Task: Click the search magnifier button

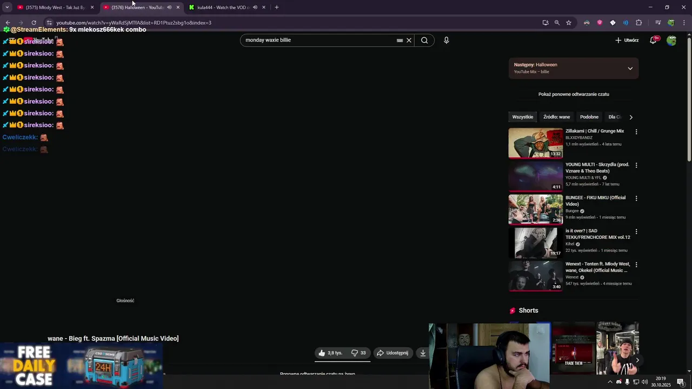Action: coord(424,40)
